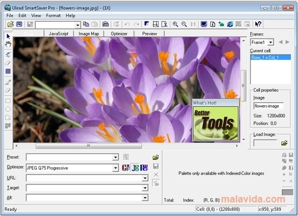
Task: Open the Optimizer JPEG Q75 Progressive dropdown
Action: 115,168
